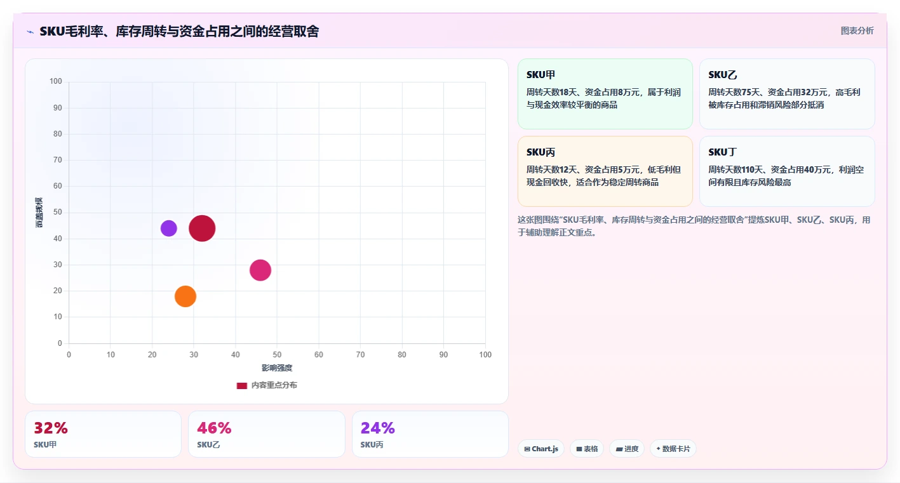Select the 46% SKU乙 stat card
The image size is (900, 483).
[x=266, y=434]
